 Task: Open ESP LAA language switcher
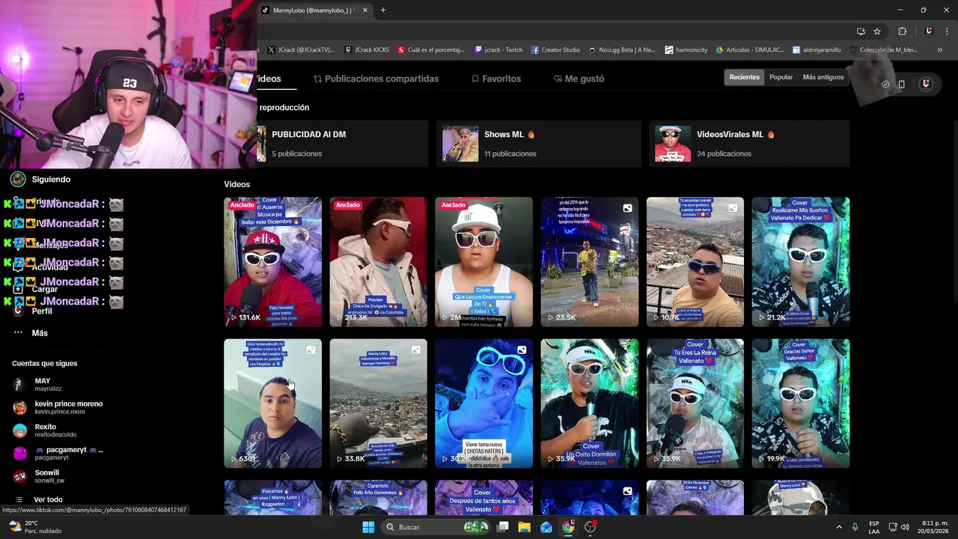pos(874,527)
